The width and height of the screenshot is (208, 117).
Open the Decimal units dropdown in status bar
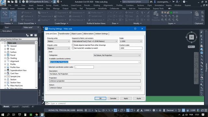172,110
